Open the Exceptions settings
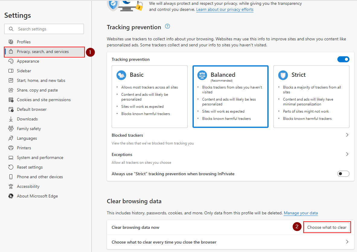 coord(347,154)
